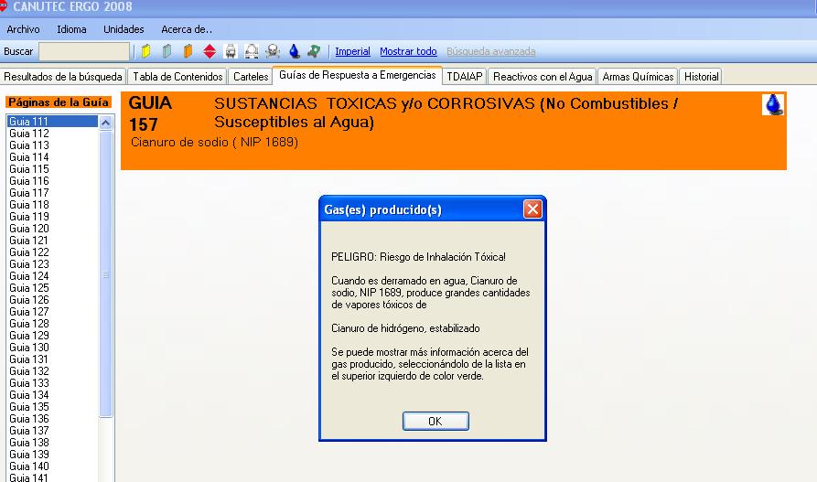Select Guia 114 in the list
The width and height of the screenshot is (817, 482).
52,157
